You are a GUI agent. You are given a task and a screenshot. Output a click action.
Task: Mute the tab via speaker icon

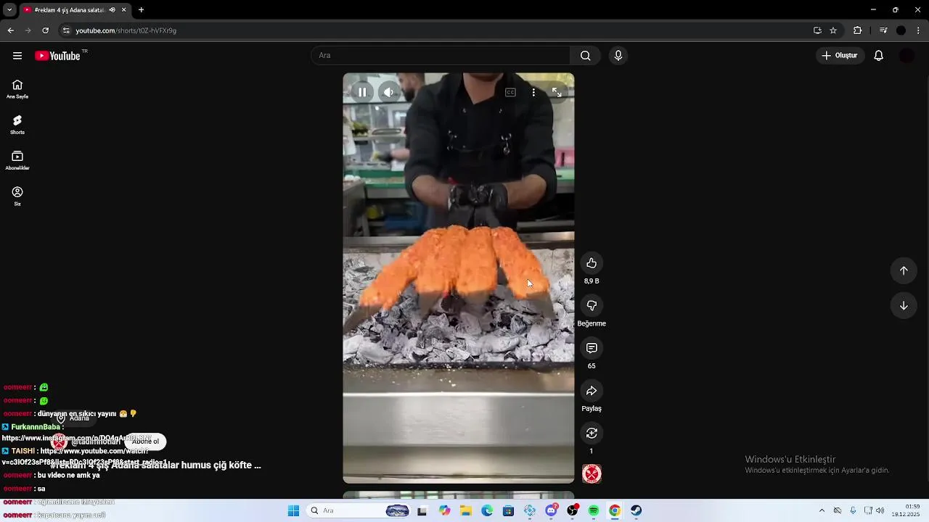click(x=112, y=10)
